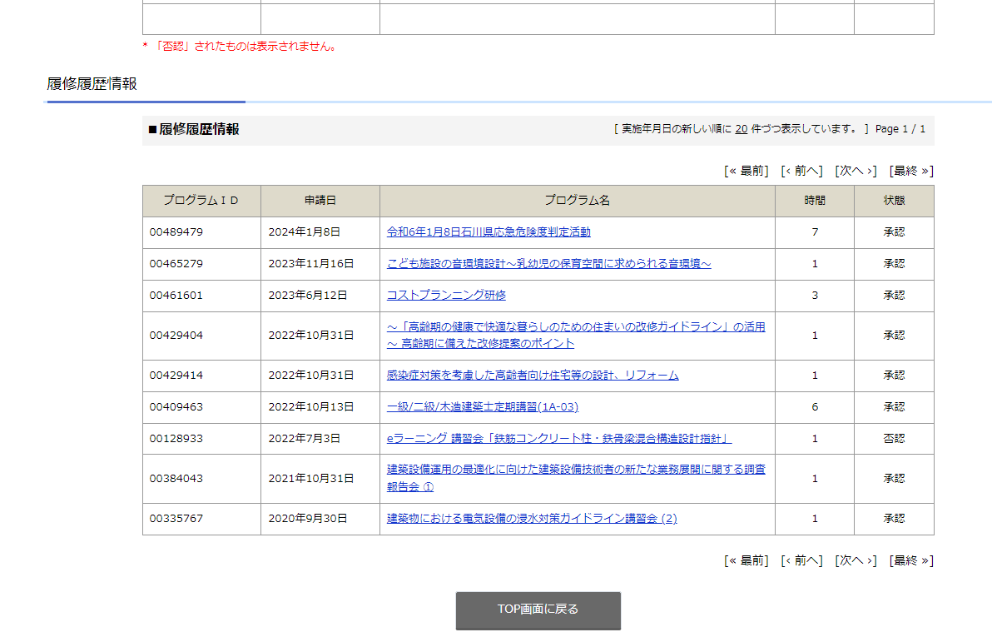
Task: Click the lower 前へ pagination link
Action: pos(801,560)
